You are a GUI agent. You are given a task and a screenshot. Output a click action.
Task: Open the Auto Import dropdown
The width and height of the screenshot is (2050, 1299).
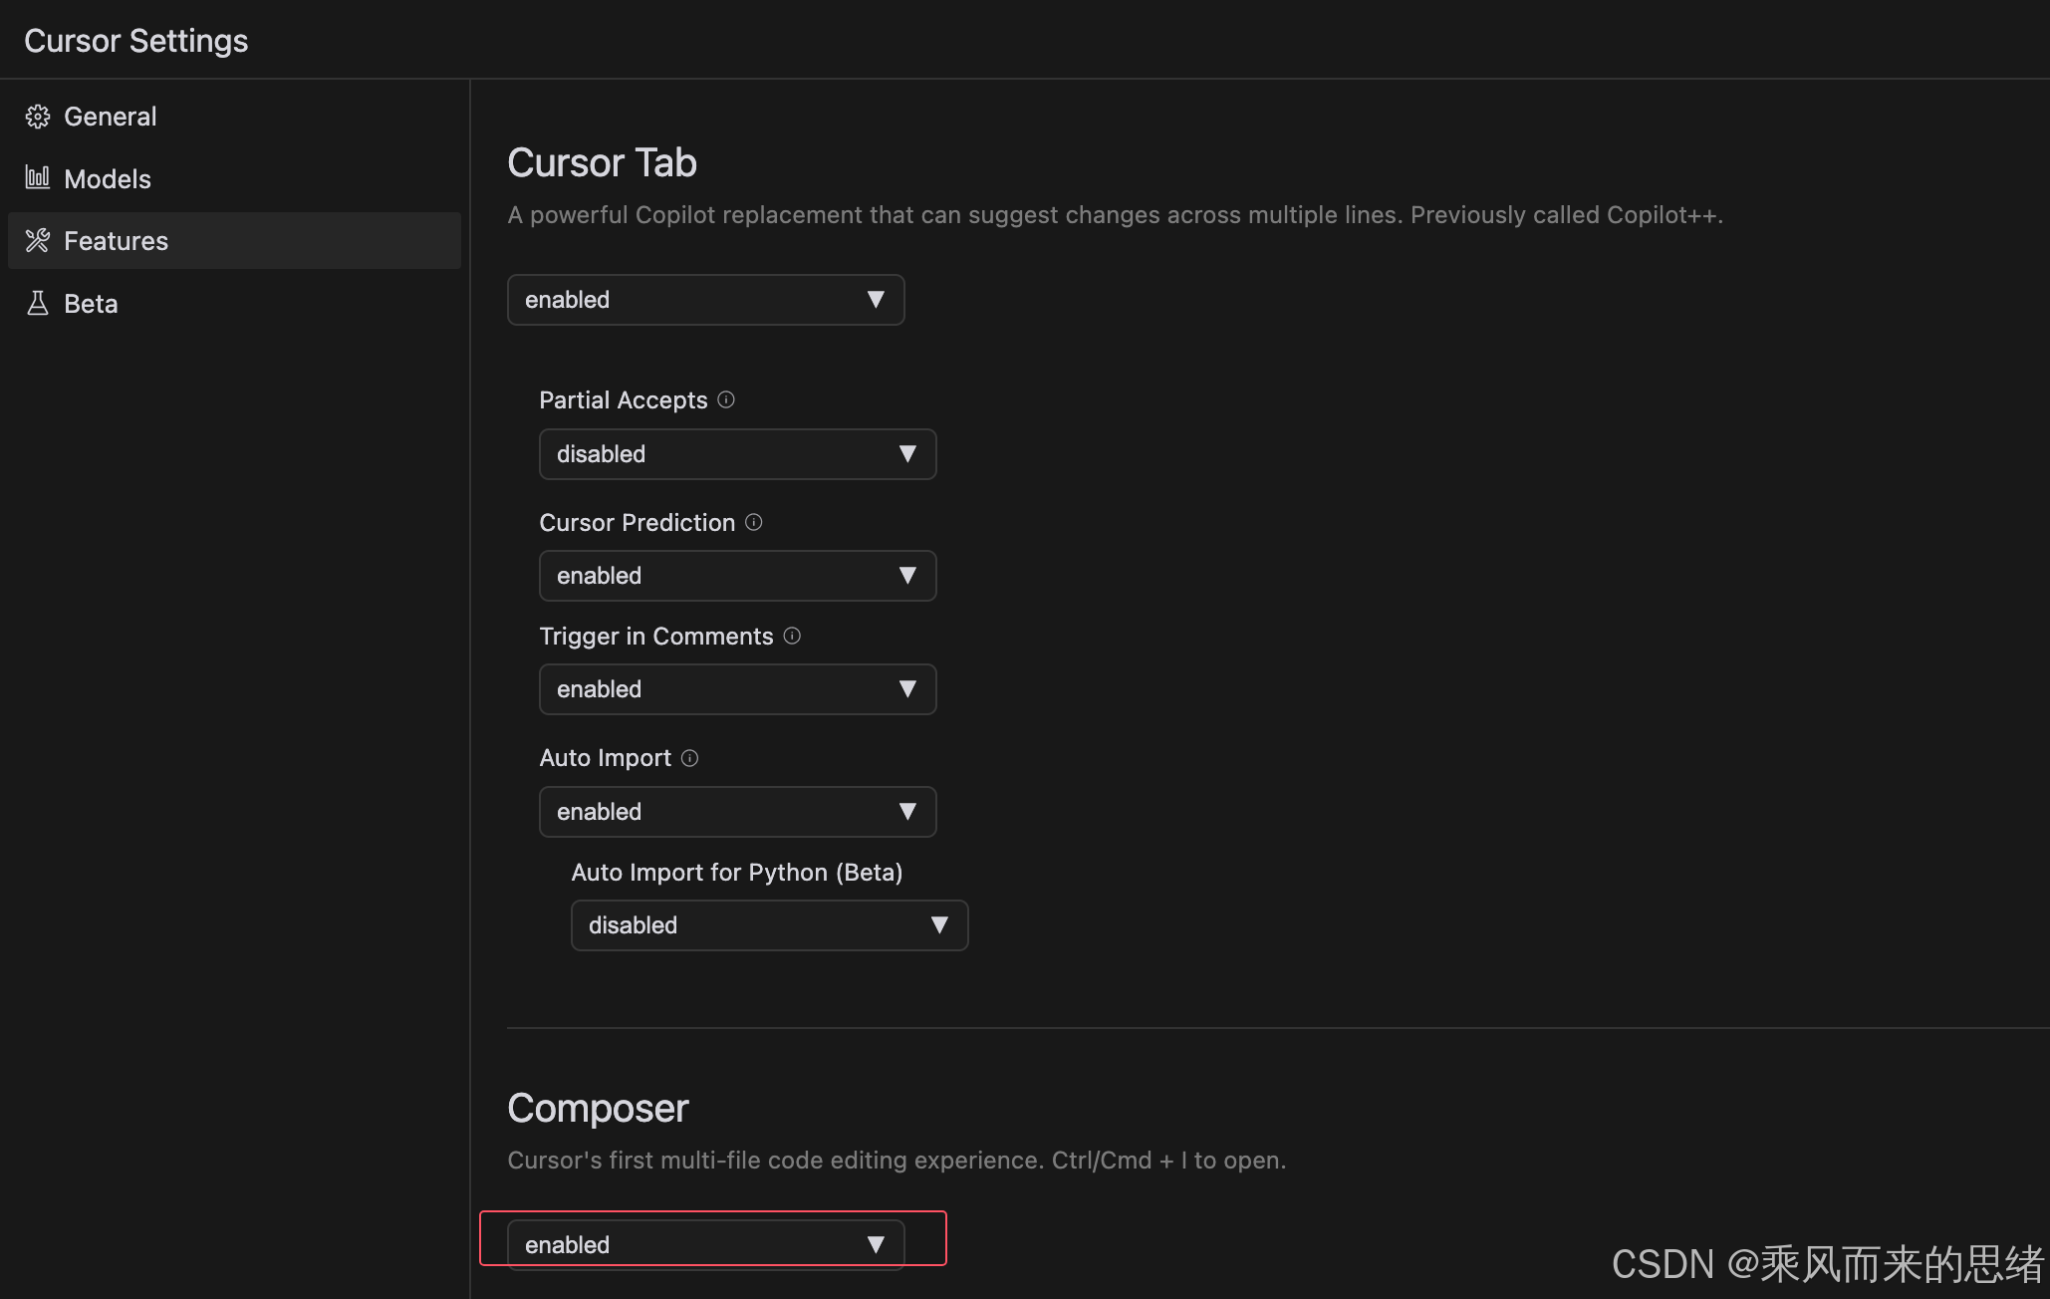click(738, 812)
